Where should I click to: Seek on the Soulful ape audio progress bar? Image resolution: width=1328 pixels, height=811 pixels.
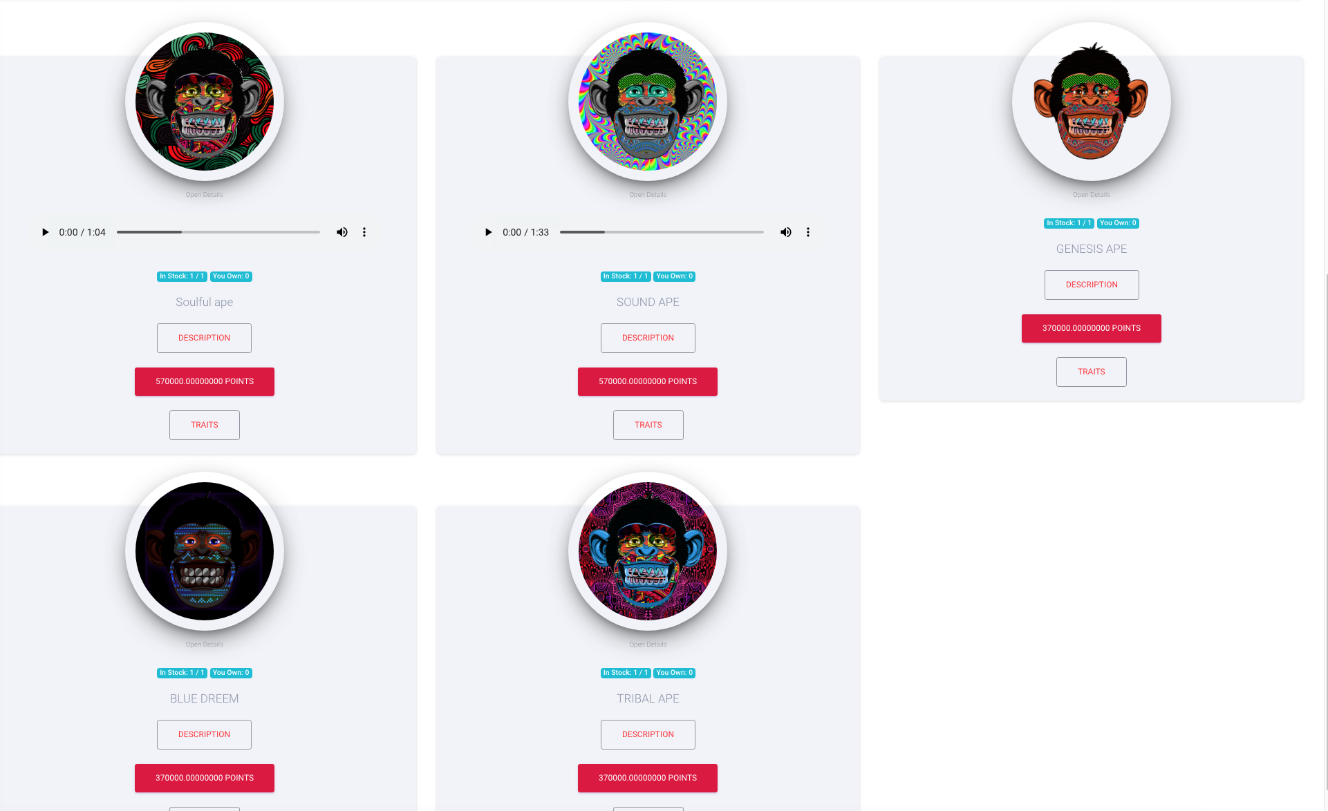click(x=218, y=232)
